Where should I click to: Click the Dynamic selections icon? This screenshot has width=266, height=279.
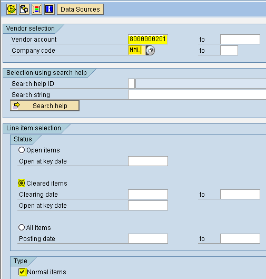[x=37, y=9]
